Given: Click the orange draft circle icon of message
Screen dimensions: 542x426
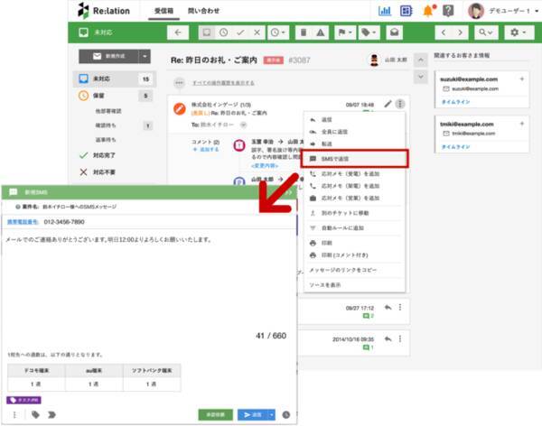Looking at the screenshot, I should 180,109.
